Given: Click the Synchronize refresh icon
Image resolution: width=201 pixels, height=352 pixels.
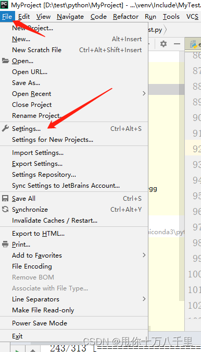Looking at the screenshot, I should pyautogui.click(x=5, y=209).
